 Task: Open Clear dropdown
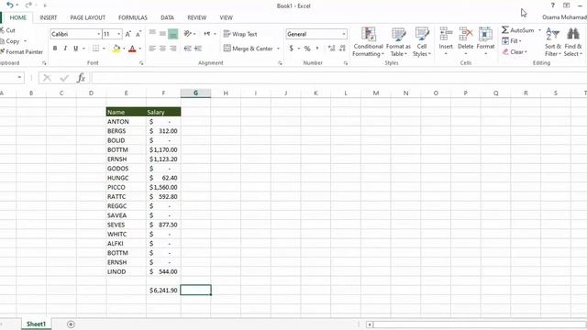(515, 51)
